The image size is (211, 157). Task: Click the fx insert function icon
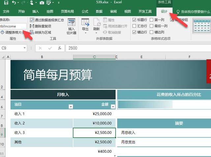pos(60,48)
